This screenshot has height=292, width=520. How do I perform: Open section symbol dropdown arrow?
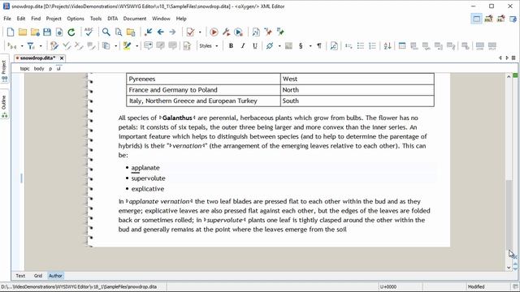310,46
